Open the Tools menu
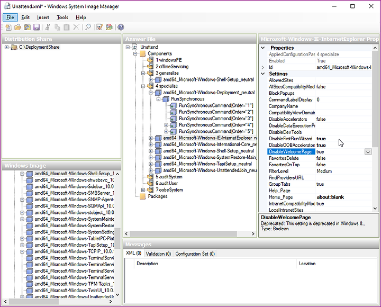Viewport: 381px width, 307px height. click(x=62, y=17)
